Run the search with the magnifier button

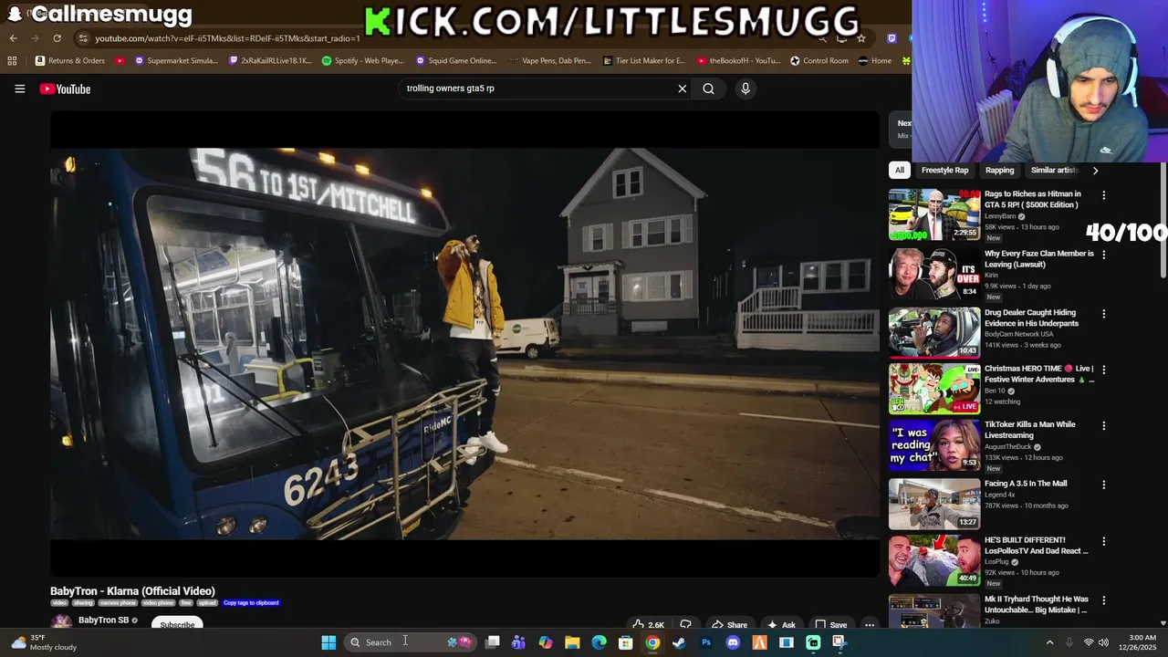[x=708, y=89]
